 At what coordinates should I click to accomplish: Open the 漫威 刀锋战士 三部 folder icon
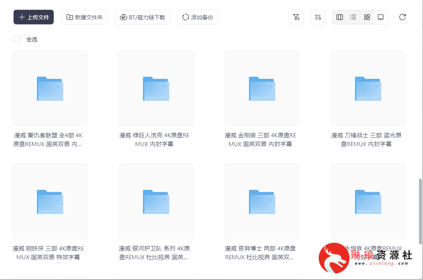[368, 88]
